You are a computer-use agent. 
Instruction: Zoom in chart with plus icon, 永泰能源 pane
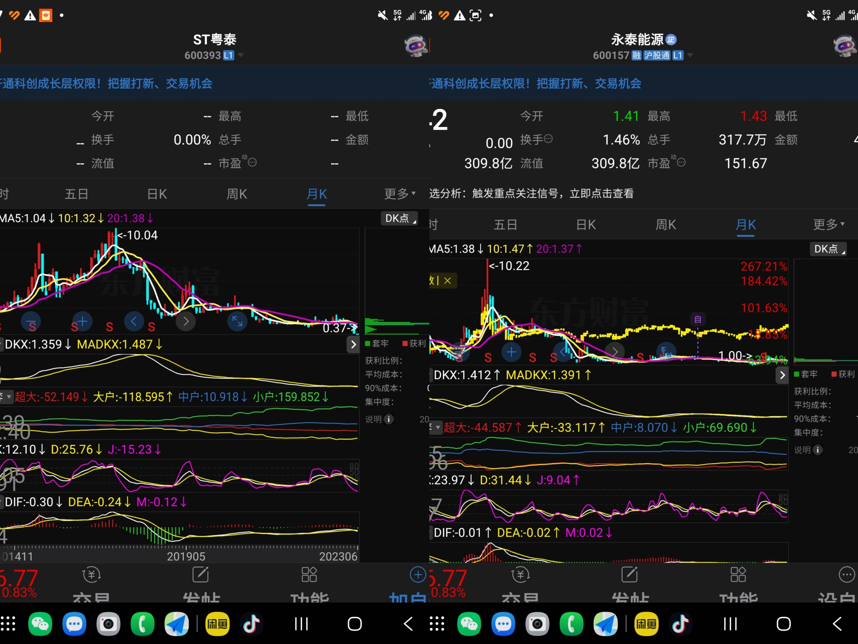click(511, 352)
